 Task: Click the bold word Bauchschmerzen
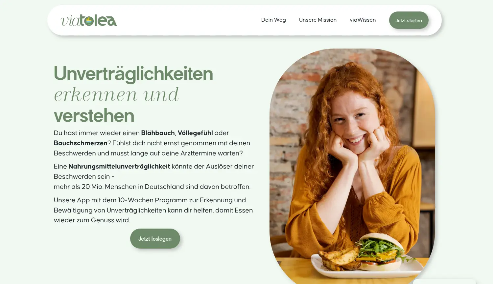coord(81,143)
